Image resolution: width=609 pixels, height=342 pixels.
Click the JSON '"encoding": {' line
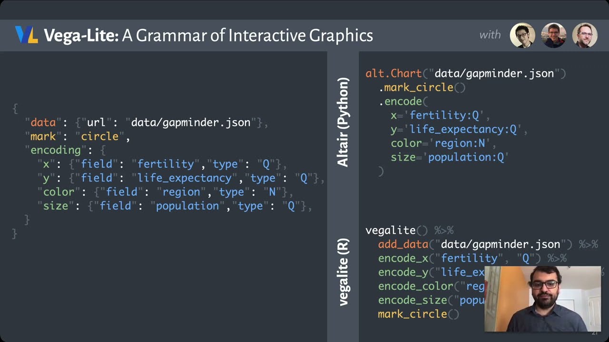pos(65,150)
